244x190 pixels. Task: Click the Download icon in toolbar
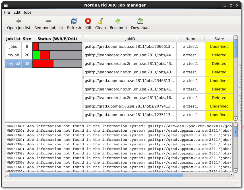[x=140, y=21]
